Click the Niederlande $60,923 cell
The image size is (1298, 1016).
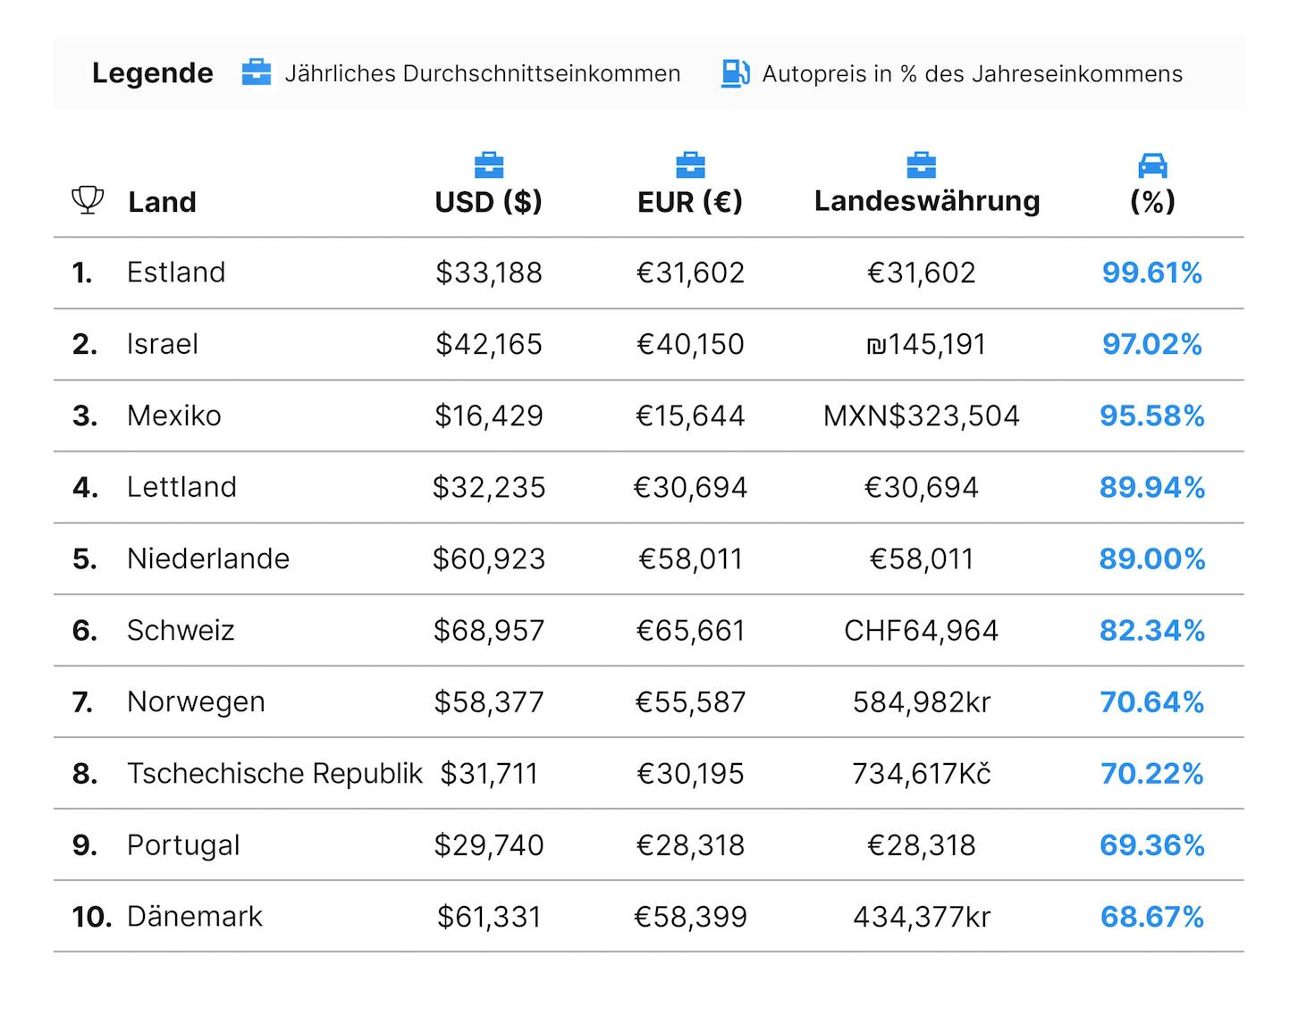click(x=489, y=558)
